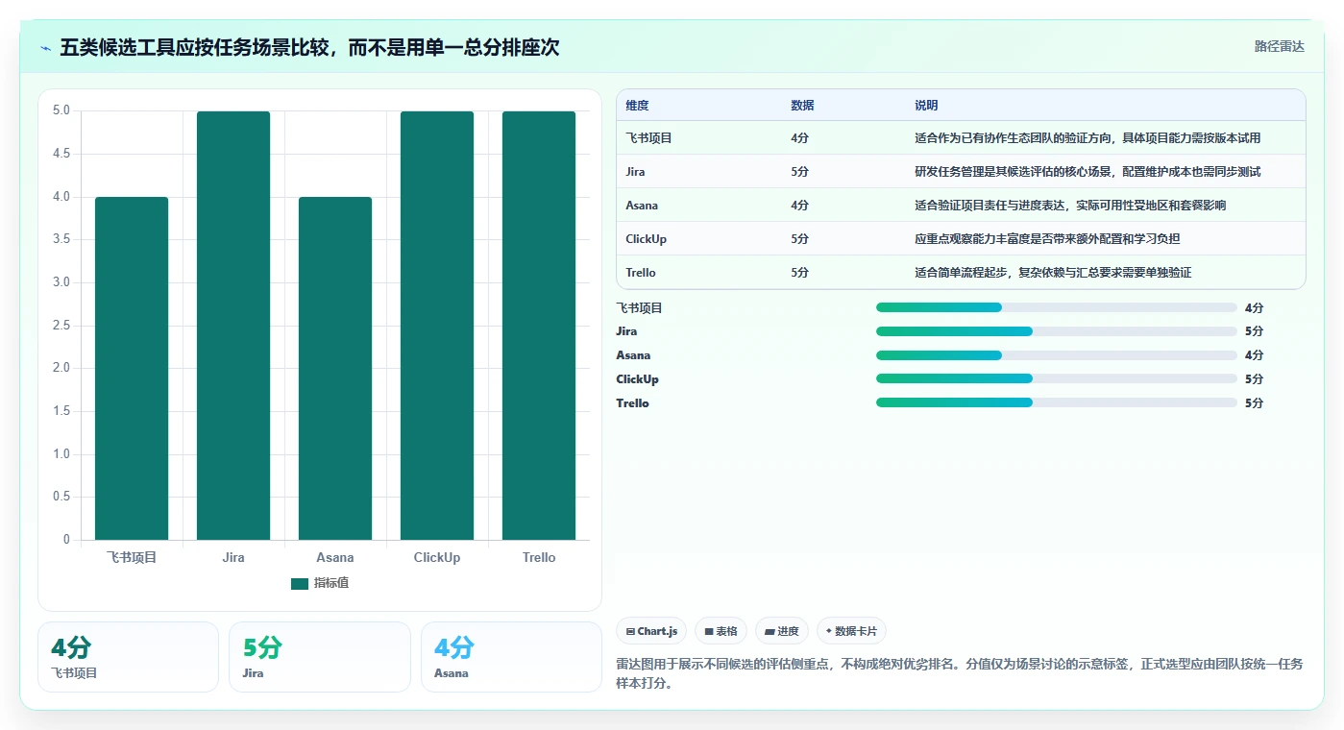
Task: Click the 适合验证项目责任与进度表达 description
Action: (1070, 206)
